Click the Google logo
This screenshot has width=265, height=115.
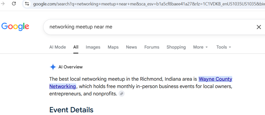(15, 27)
